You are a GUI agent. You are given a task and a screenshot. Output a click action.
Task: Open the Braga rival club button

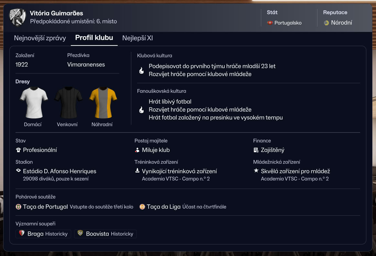click(x=43, y=234)
